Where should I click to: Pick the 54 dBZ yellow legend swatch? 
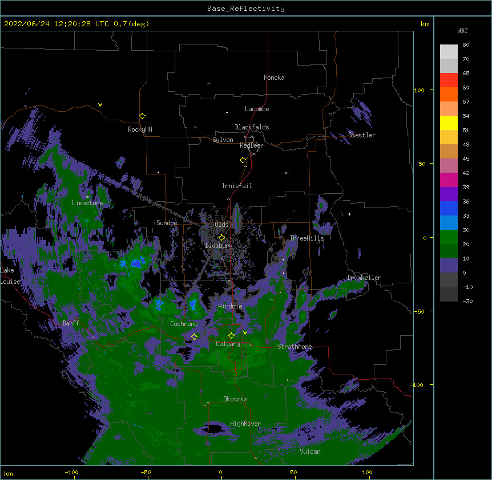click(449, 123)
